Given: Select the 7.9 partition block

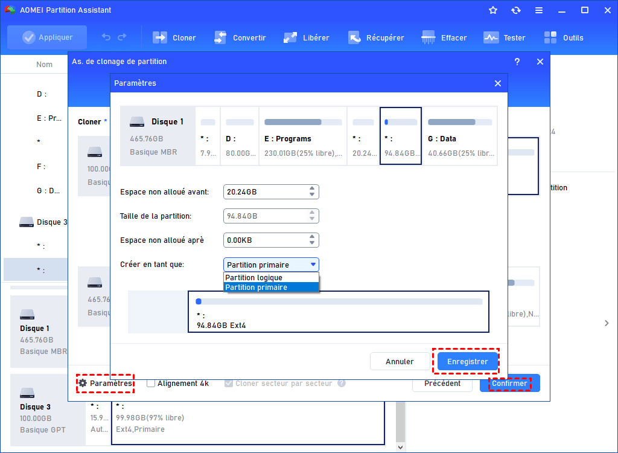Looking at the screenshot, I should (x=208, y=136).
